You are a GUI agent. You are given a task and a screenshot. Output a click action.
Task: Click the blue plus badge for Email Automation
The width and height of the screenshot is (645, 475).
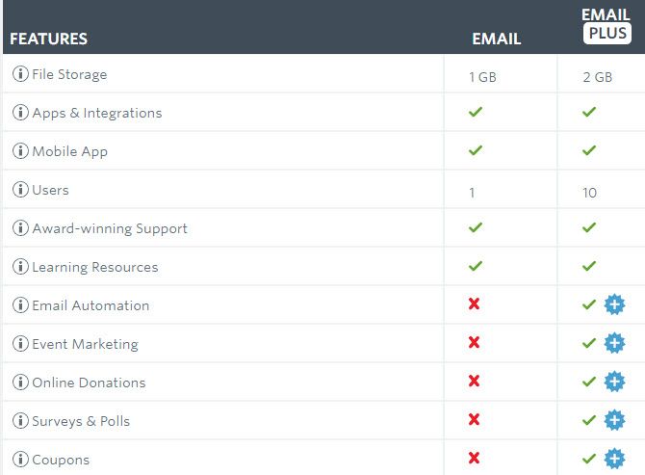click(614, 305)
